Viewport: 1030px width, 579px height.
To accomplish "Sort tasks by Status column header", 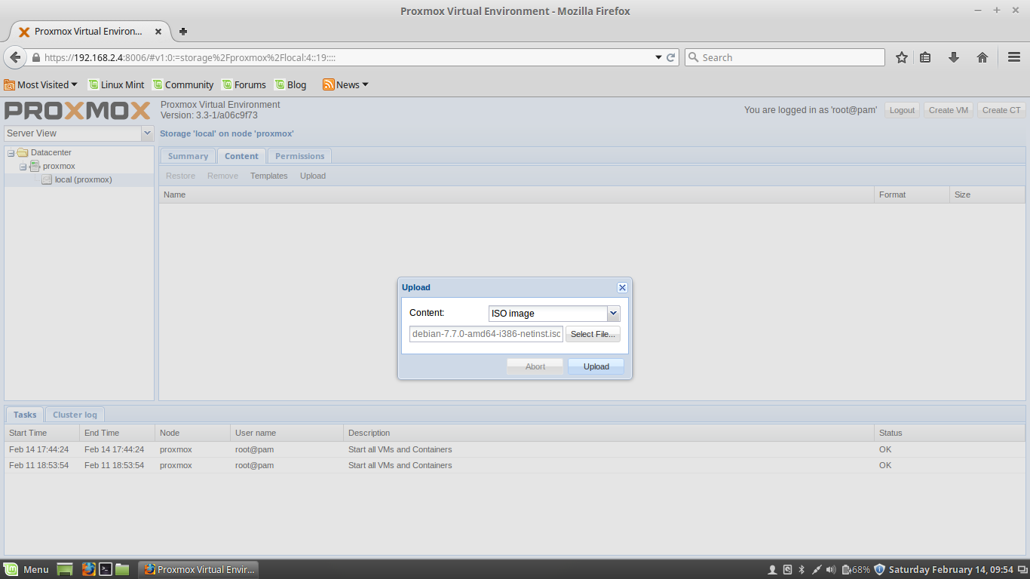I will (950, 433).
